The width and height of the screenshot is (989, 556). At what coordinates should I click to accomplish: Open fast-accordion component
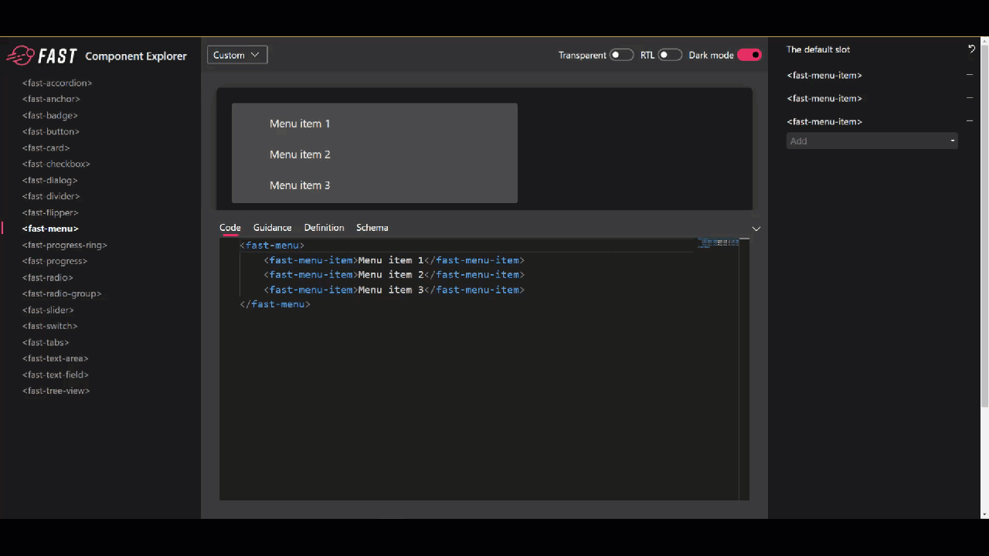pos(57,83)
